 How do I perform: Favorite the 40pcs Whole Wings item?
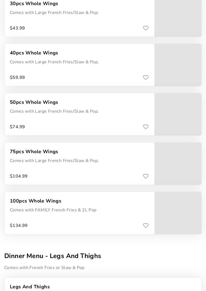pos(146,78)
